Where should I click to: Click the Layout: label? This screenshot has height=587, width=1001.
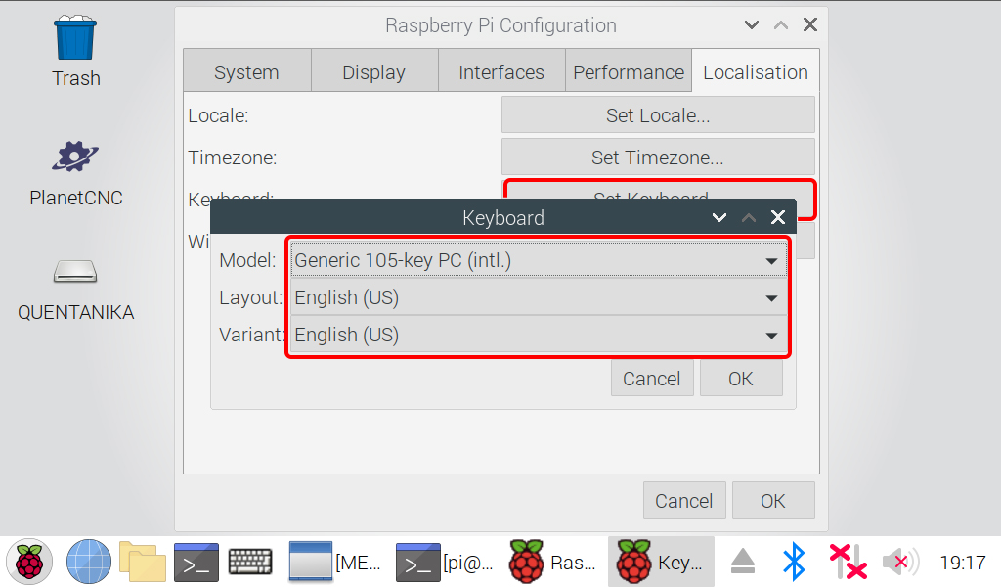coord(251,297)
